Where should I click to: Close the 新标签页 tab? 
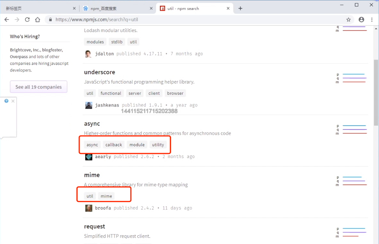click(x=74, y=8)
